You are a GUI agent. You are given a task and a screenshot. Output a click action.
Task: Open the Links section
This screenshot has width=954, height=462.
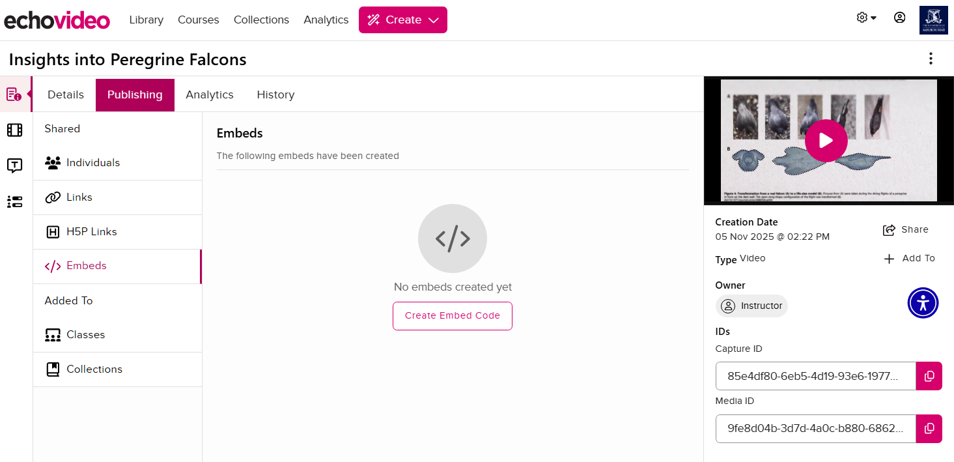click(117, 197)
